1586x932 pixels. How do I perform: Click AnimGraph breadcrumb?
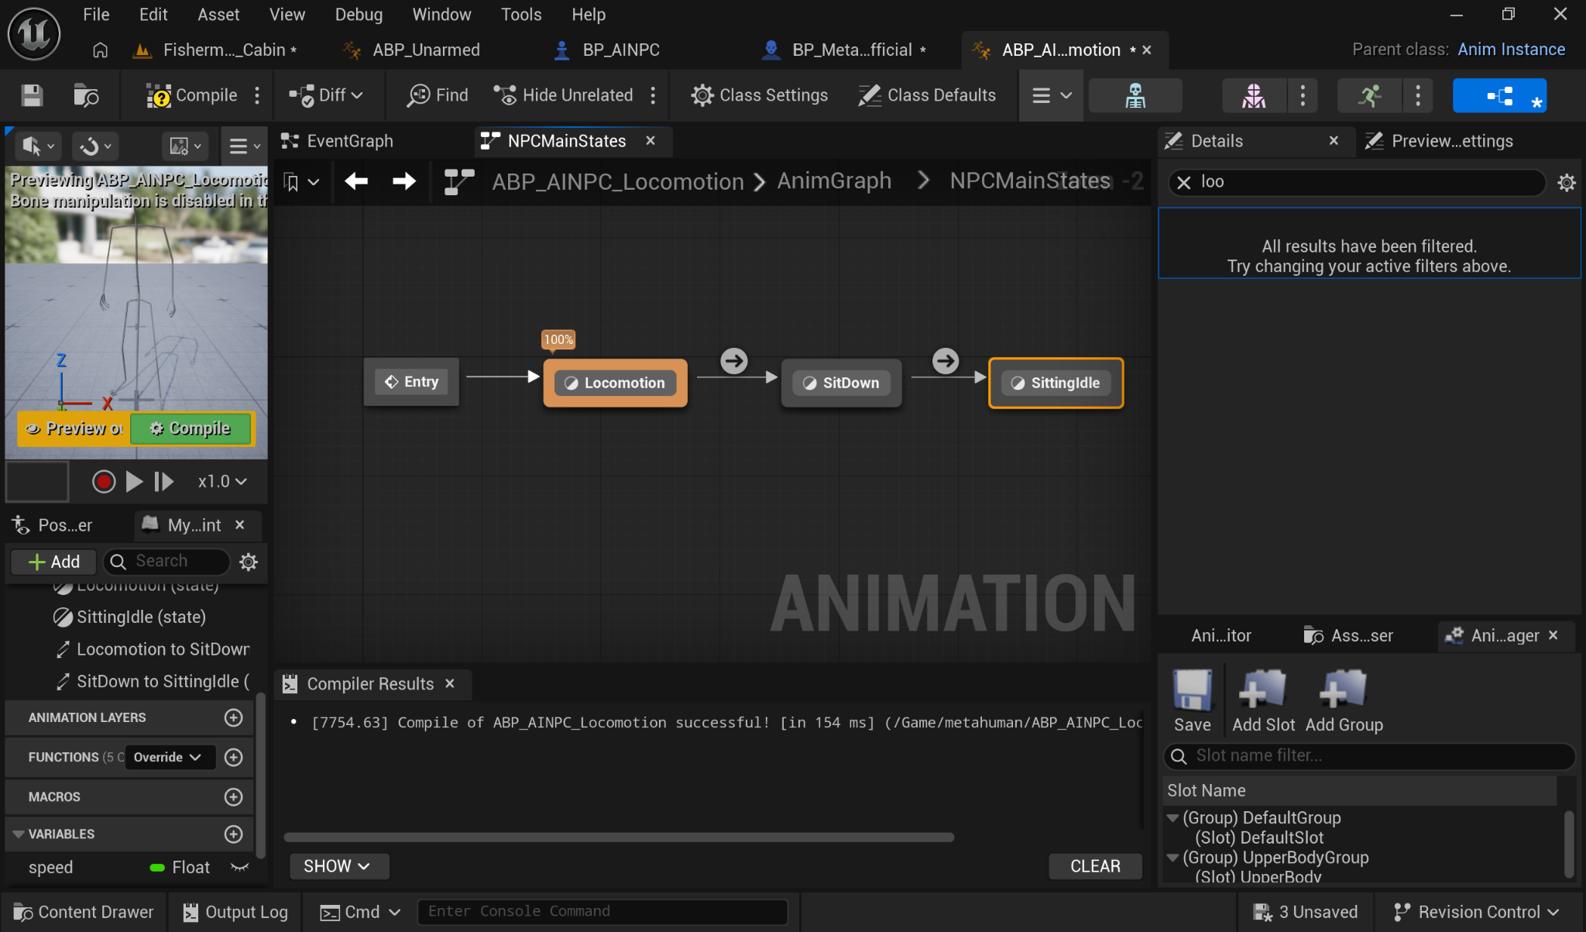[x=834, y=181]
